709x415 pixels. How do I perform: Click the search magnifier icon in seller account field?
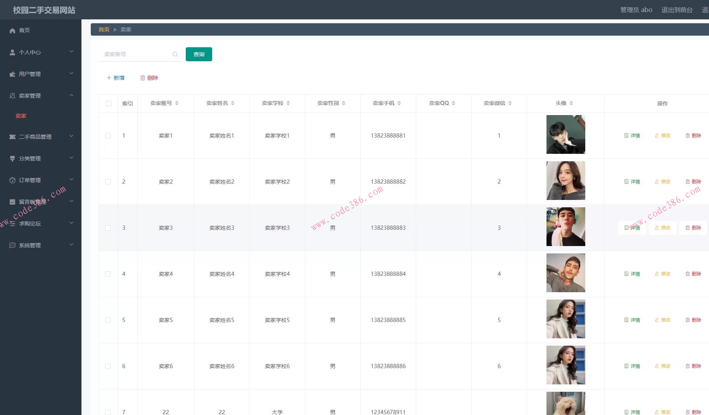[175, 54]
